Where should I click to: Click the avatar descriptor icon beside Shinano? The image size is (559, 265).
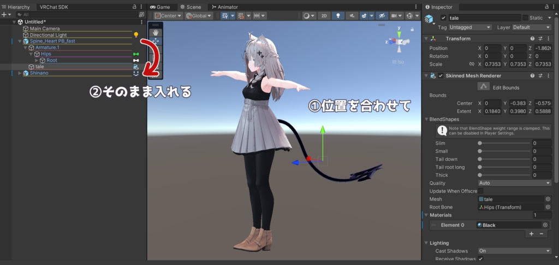click(x=136, y=73)
